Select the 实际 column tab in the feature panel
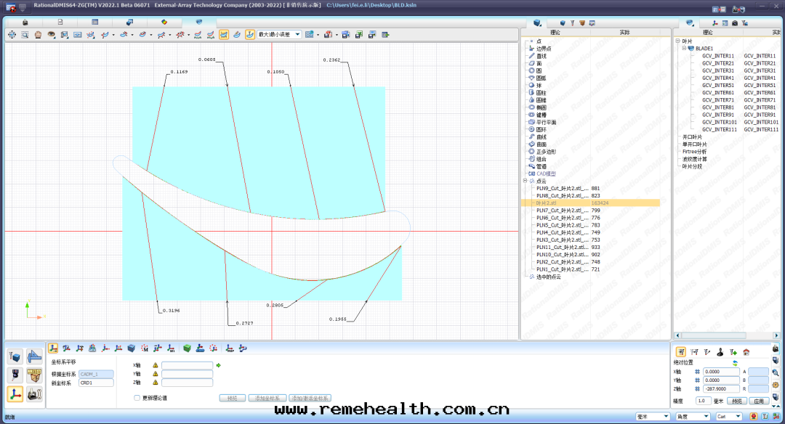This screenshot has width=785, height=424. click(624, 32)
